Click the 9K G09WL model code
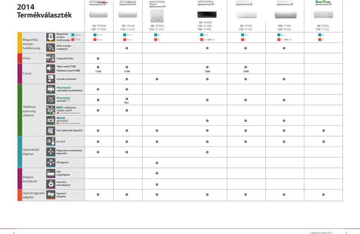Screen dimensions: 360x234 click(x=157, y=26)
